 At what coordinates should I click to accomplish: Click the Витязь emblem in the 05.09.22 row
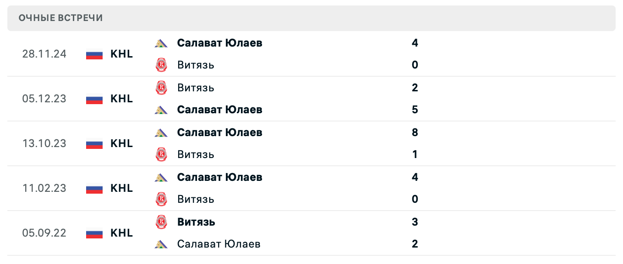[161, 222]
